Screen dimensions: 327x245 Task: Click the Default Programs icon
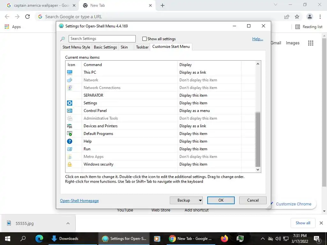(70, 134)
